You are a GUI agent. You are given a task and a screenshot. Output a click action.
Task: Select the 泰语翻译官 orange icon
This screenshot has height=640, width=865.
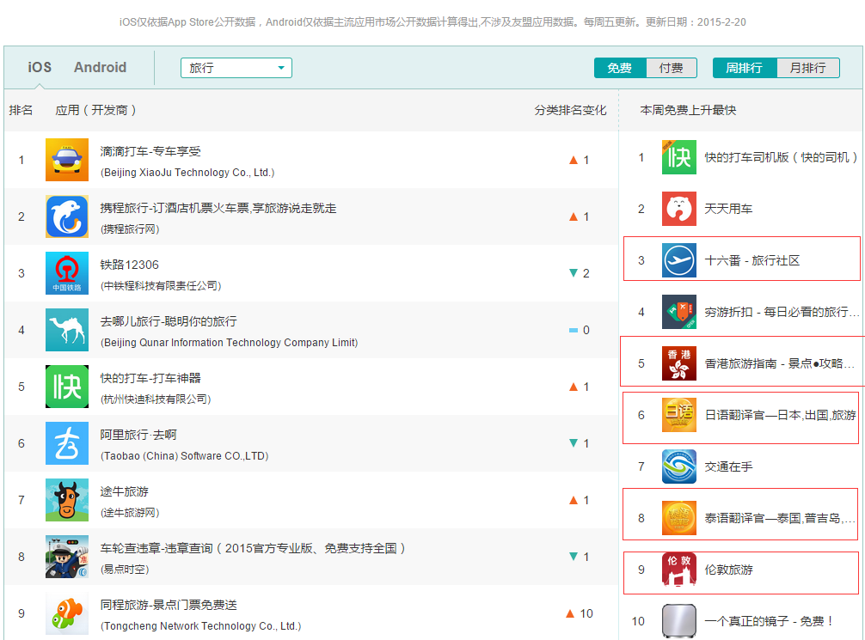point(679,518)
